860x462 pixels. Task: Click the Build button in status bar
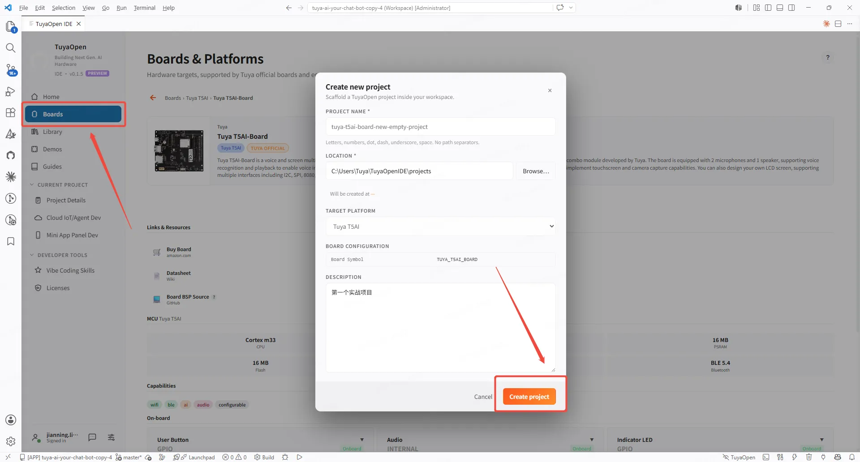(x=264, y=457)
